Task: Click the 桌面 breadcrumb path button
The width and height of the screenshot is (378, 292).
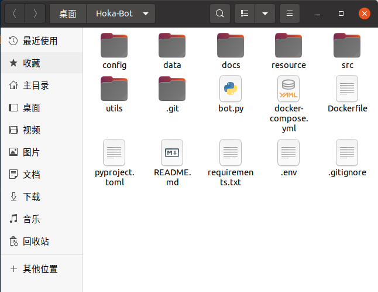Action: (x=68, y=13)
